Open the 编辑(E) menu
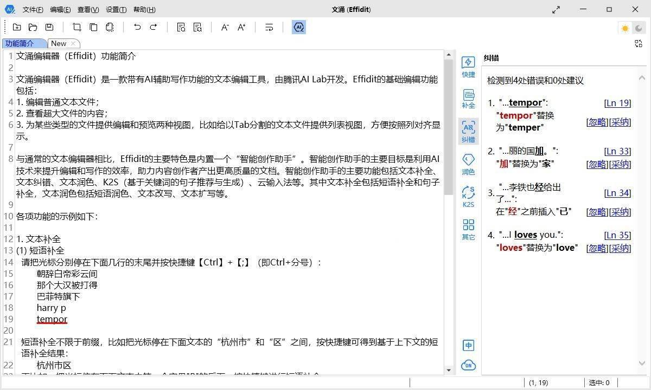 point(60,10)
